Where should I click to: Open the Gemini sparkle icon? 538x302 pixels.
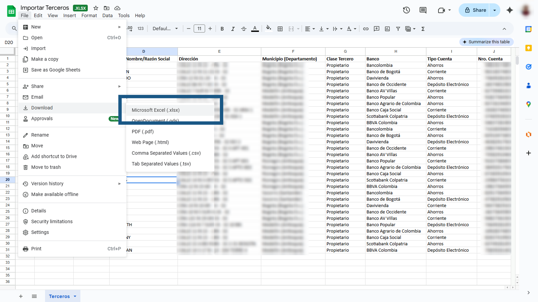[510, 10]
